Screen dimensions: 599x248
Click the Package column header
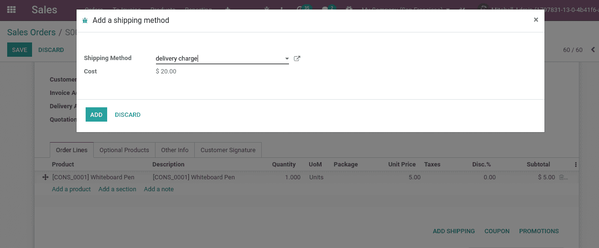[x=346, y=165]
